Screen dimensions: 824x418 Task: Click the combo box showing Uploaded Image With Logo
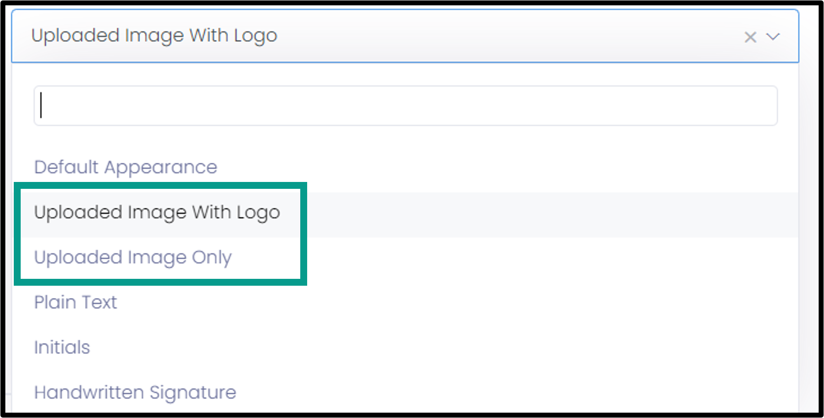click(405, 36)
